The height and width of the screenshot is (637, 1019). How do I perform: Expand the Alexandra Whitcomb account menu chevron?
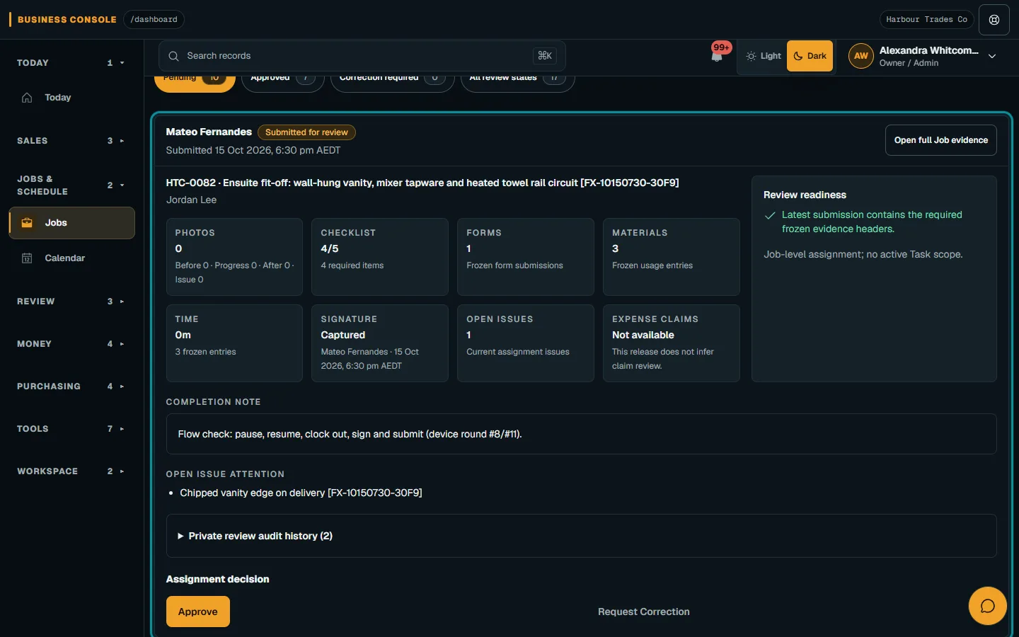click(x=992, y=56)
